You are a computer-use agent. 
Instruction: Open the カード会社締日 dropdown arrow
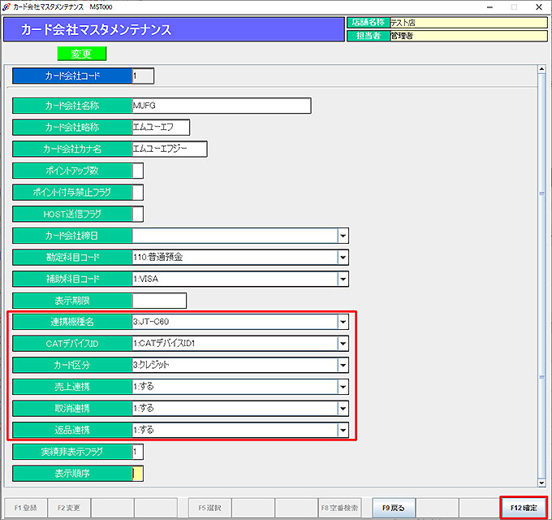point(343,236)
